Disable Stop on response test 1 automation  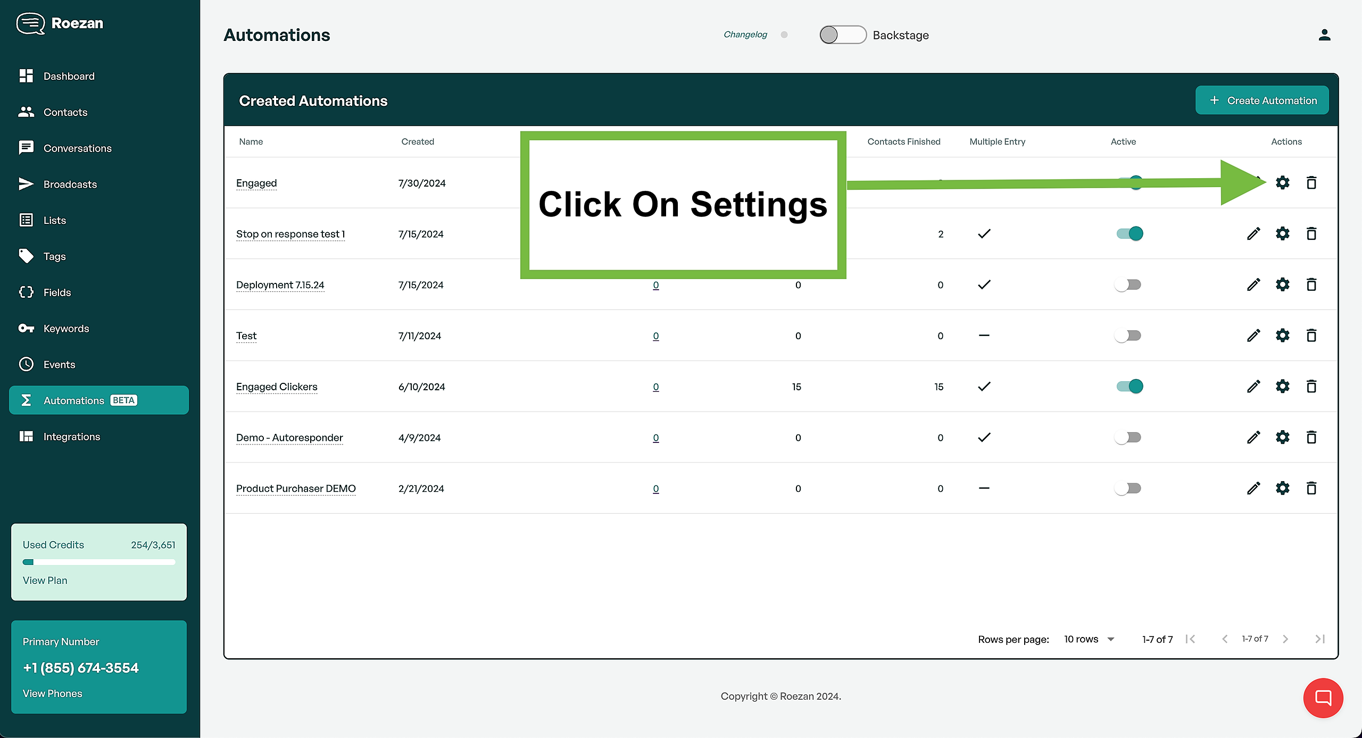coord(1129,233)
